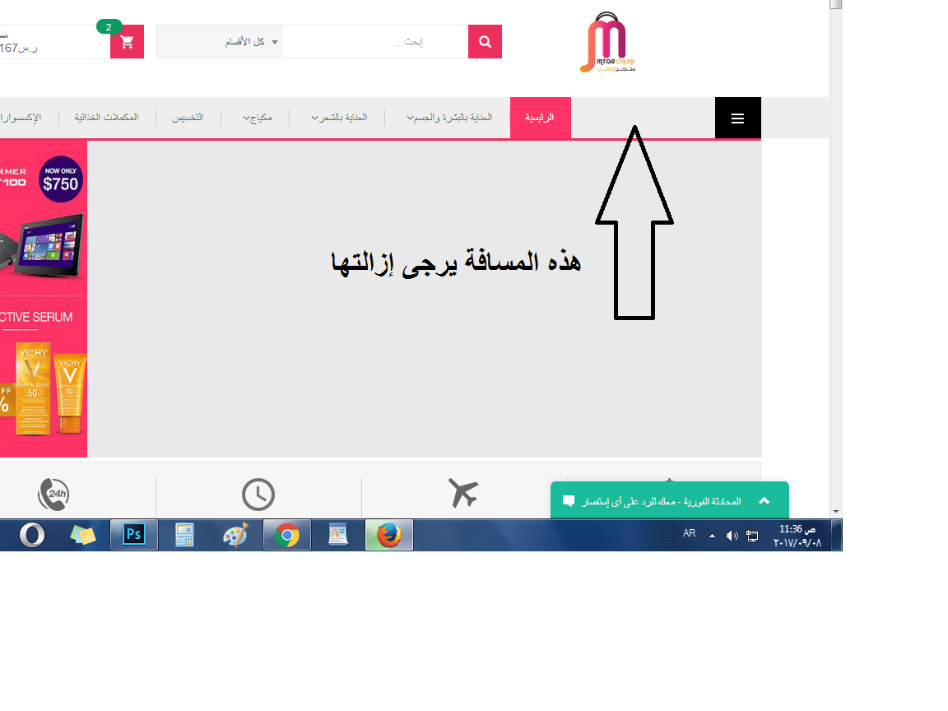Click the Vichy sunscreen product banner
The image size is (948, 711).
coord(44,378)
